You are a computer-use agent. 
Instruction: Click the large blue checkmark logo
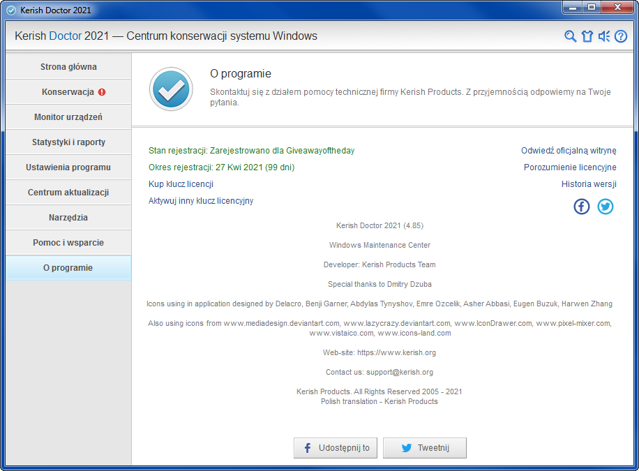point(171,89)
